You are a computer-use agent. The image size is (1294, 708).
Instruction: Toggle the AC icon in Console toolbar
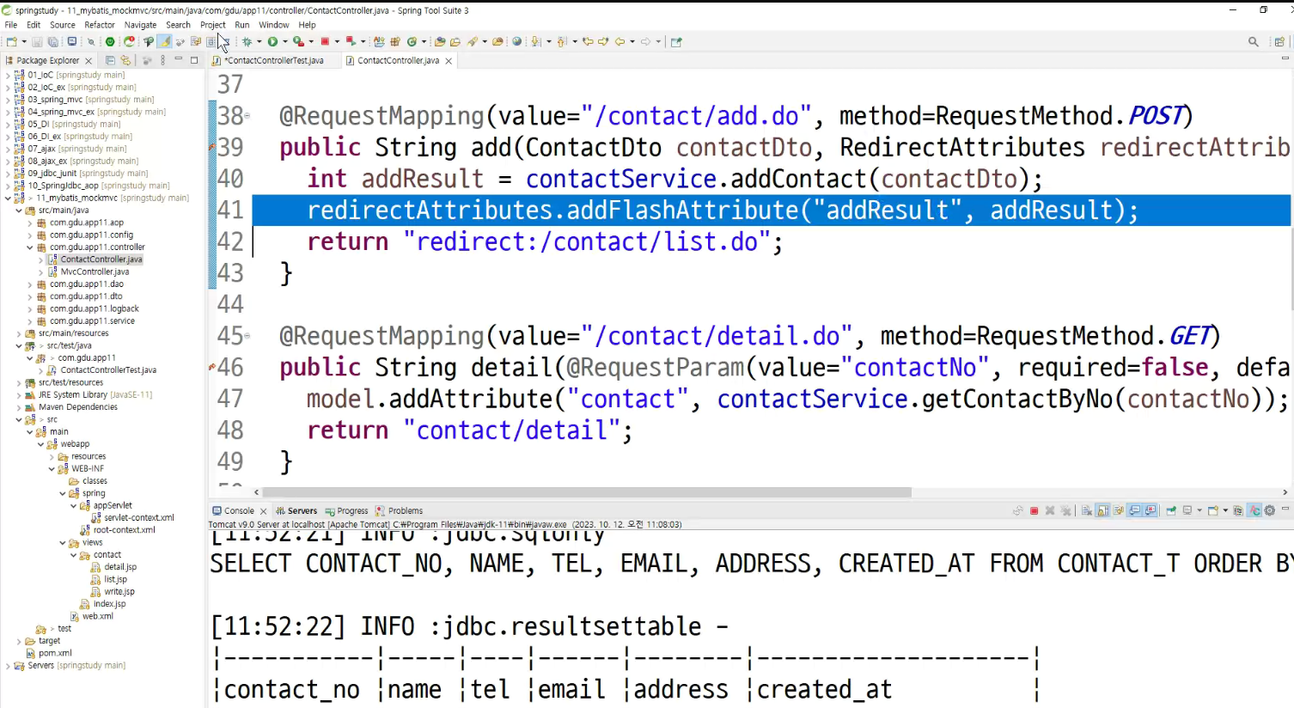pyautogui.click(x=1254, y=510)
